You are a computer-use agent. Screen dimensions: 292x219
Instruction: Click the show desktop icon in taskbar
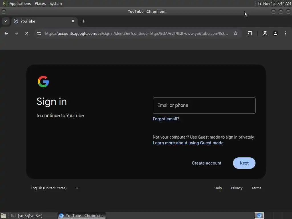(3, 216)
